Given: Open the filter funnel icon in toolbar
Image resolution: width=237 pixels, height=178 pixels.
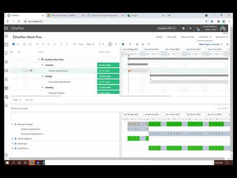Looking at the screenshot, I should click(100, 44).
